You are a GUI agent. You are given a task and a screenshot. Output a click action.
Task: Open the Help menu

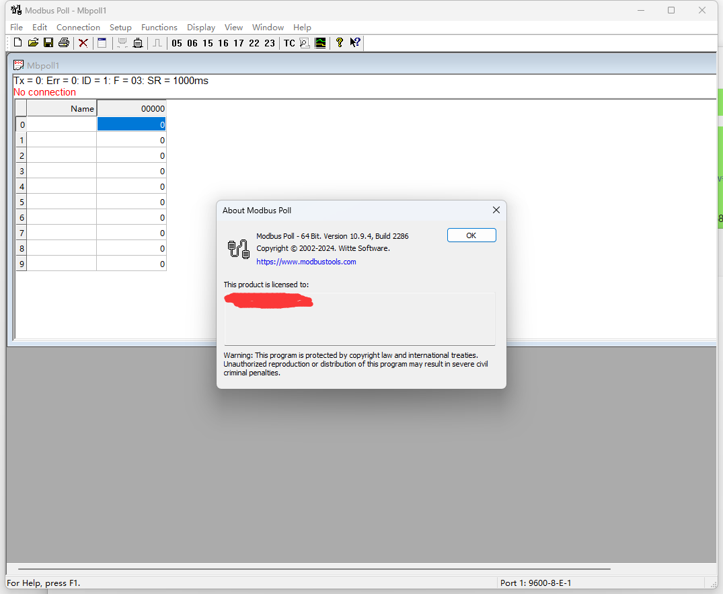[x=302, y=27]
